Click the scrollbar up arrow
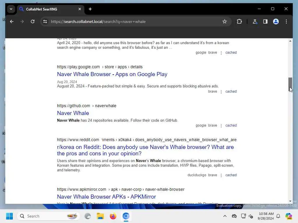The width and height of the screenshot is (298, 223). pos(290,41)
